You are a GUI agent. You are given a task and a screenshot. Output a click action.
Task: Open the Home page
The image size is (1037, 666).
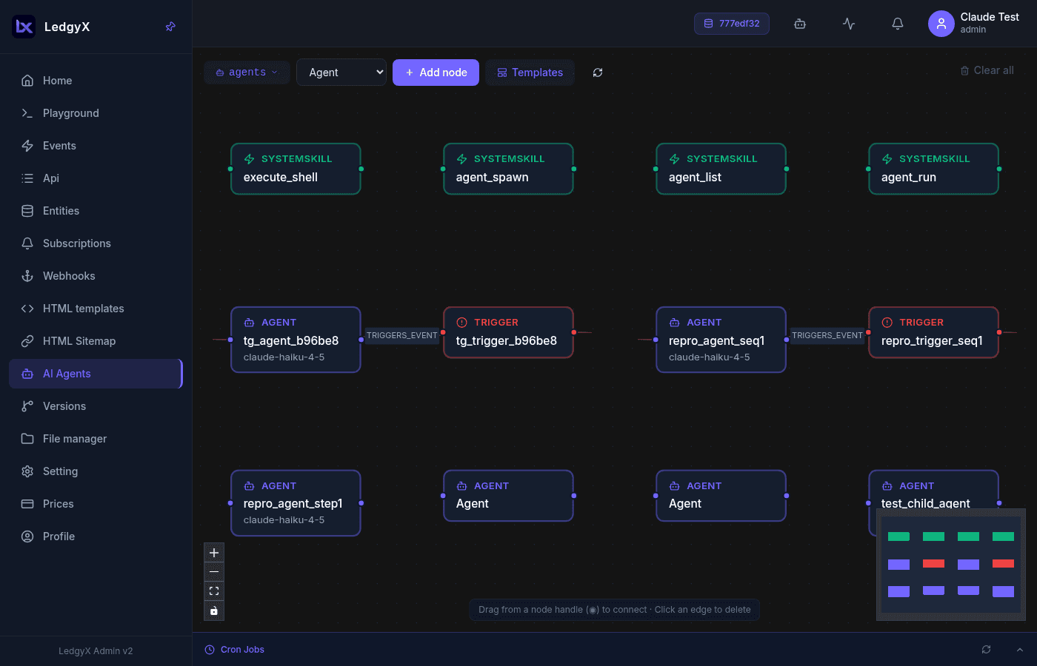click(x=96, y=81)
